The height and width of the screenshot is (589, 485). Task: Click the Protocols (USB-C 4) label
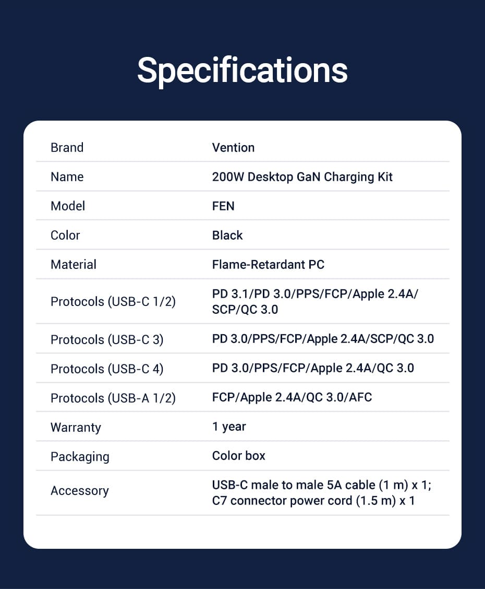107,369
